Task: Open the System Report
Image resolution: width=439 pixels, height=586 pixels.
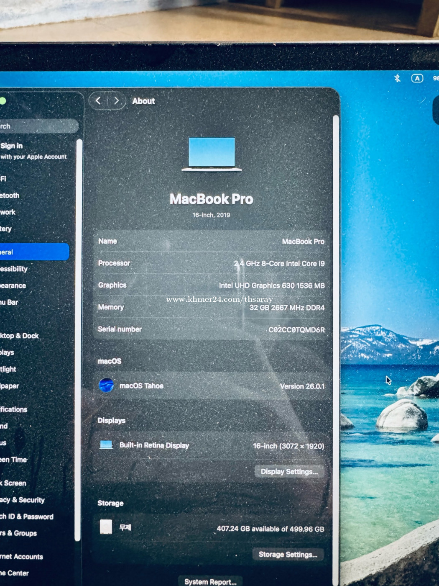Action: click(210, 581)
